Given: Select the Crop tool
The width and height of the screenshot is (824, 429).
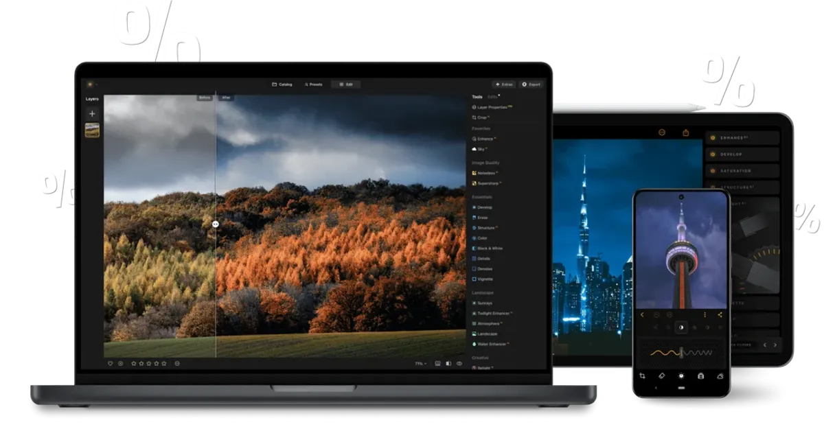Looking at the screenshot, I should (482, 117).
